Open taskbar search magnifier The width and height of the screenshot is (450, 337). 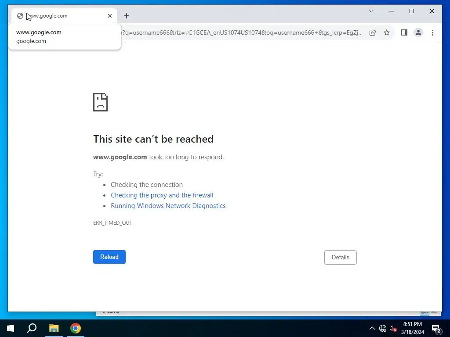32,328
